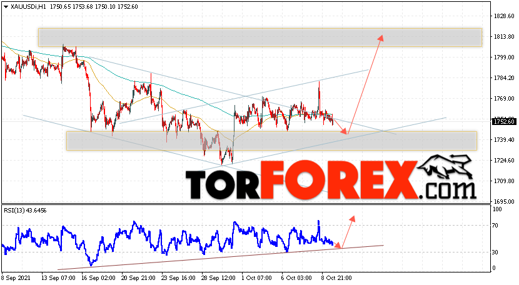
Task: Click the RSI 0 scale label
Action: (x=494, y=267)
